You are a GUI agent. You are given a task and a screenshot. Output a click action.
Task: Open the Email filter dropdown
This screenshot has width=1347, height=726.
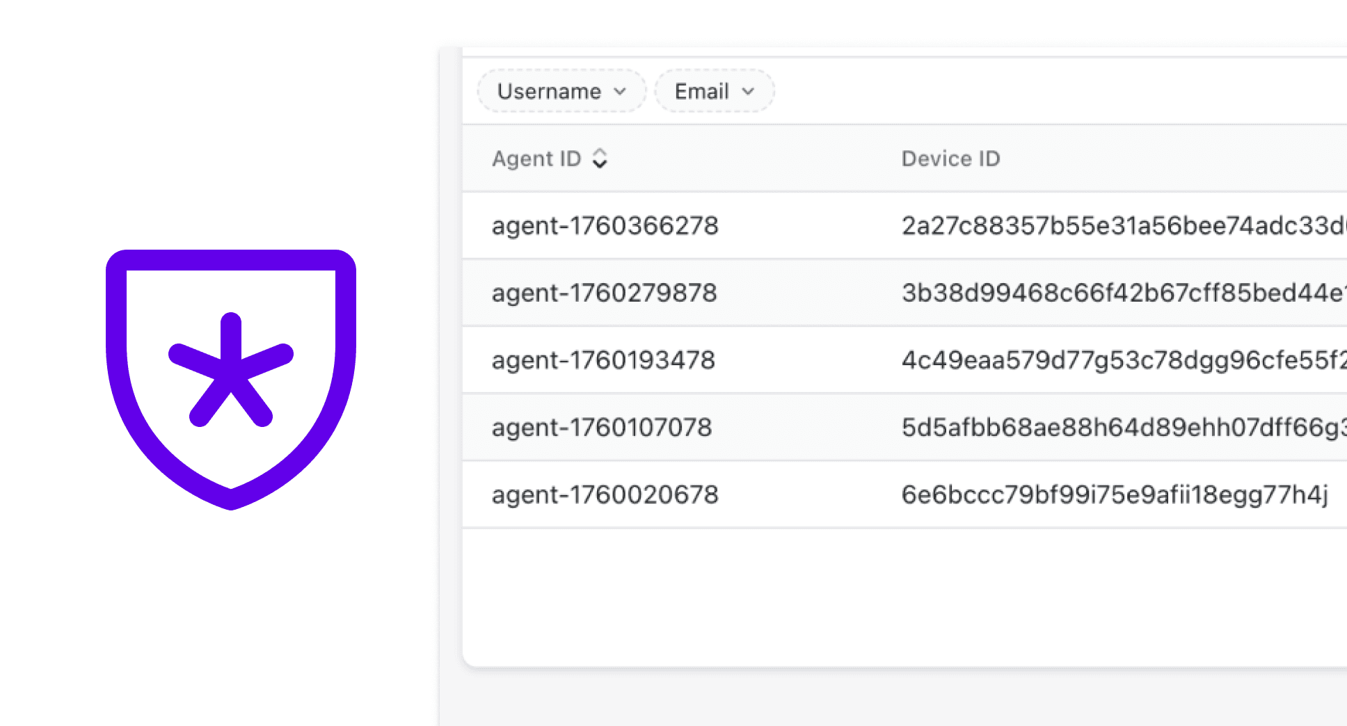pos(714,91)
